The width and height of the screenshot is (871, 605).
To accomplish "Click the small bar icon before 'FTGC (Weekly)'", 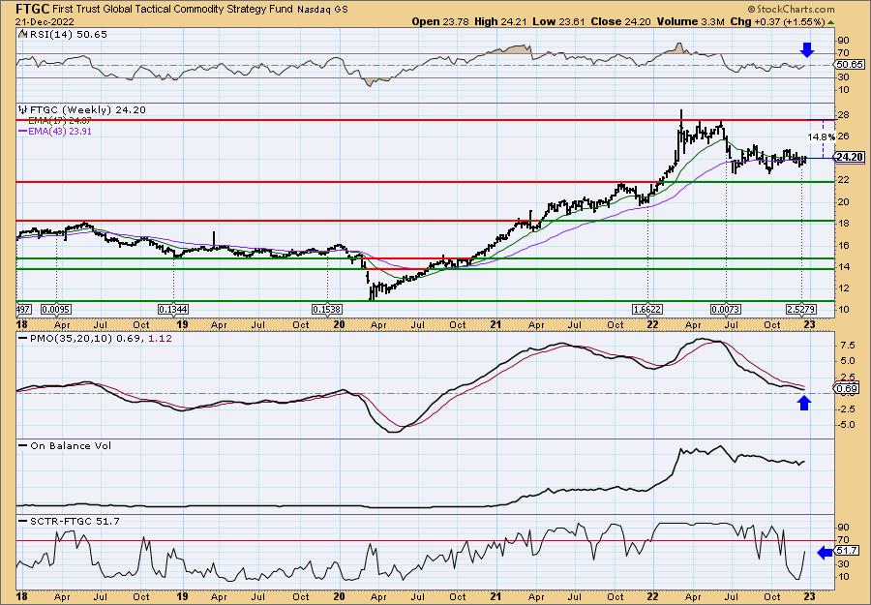I will (x=22, y=109).
